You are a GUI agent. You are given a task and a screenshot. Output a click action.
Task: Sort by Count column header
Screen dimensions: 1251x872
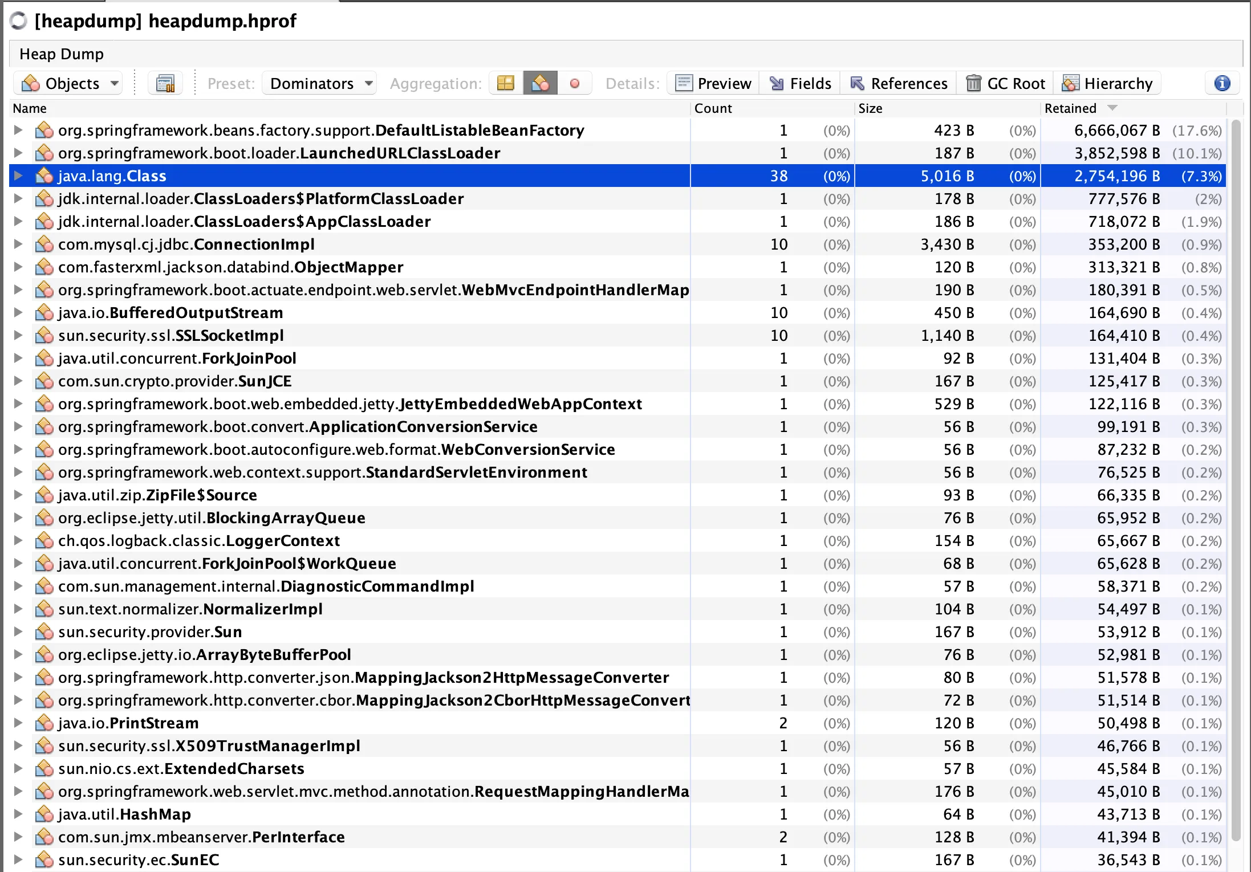click(x=713, y=108)
